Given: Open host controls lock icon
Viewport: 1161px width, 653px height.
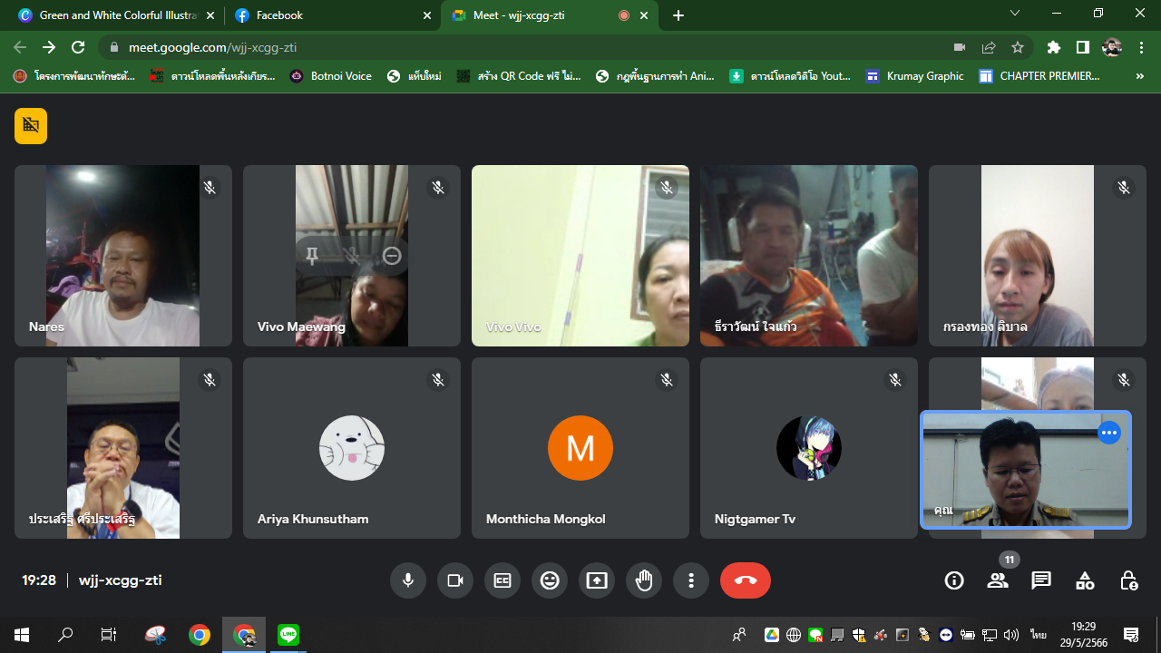Looking at the screenshot, I should (1128, 580).
